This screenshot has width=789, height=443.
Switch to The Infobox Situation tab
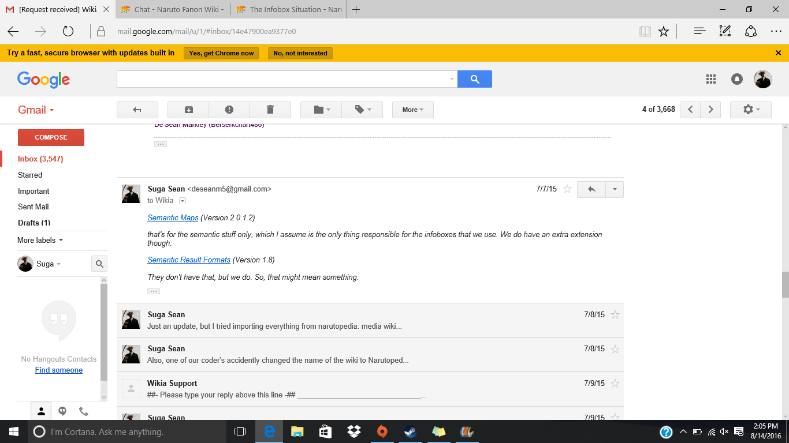[x=288, y=9]
